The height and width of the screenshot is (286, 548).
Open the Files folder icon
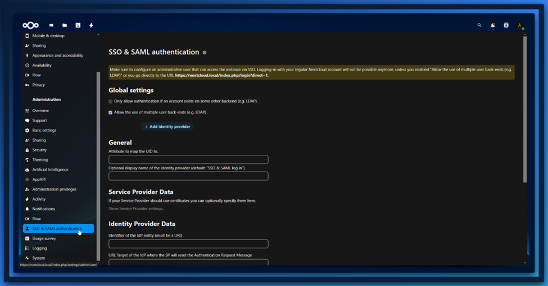click(65, 25)
